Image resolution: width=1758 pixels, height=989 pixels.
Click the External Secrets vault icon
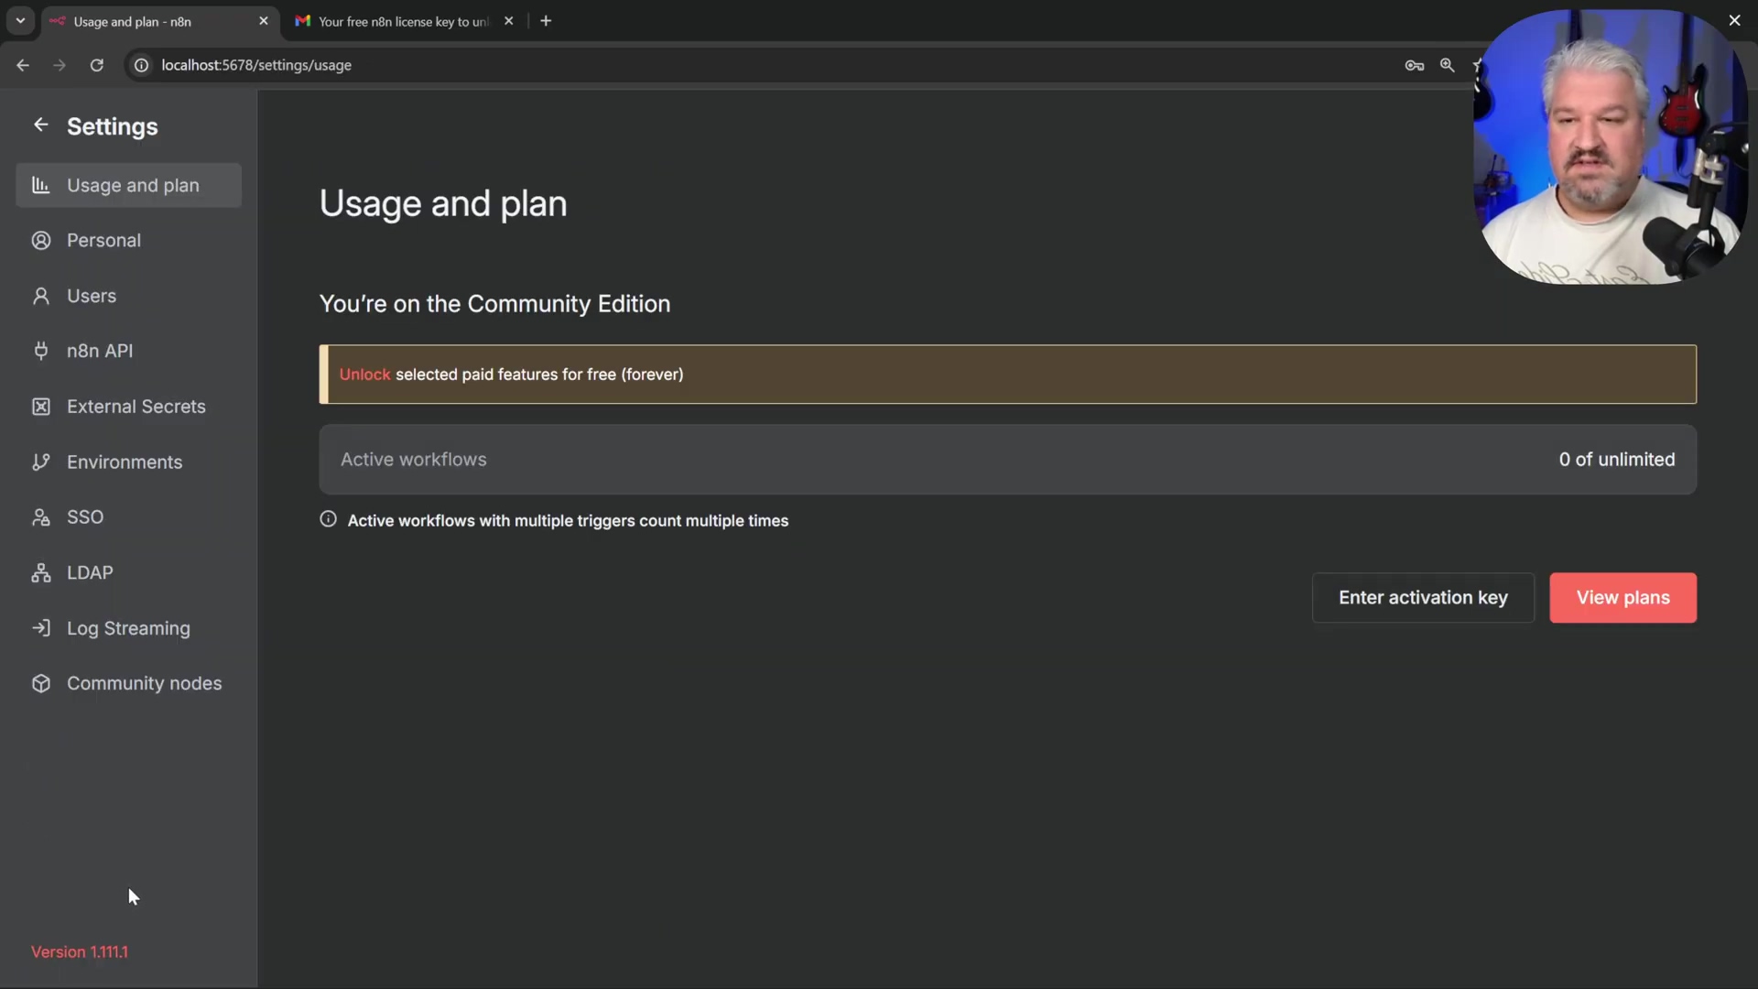tap(41, 407)
